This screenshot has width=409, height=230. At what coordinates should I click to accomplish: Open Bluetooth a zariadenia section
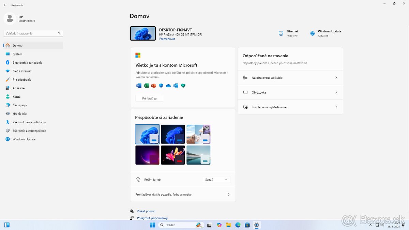(27, 63)
